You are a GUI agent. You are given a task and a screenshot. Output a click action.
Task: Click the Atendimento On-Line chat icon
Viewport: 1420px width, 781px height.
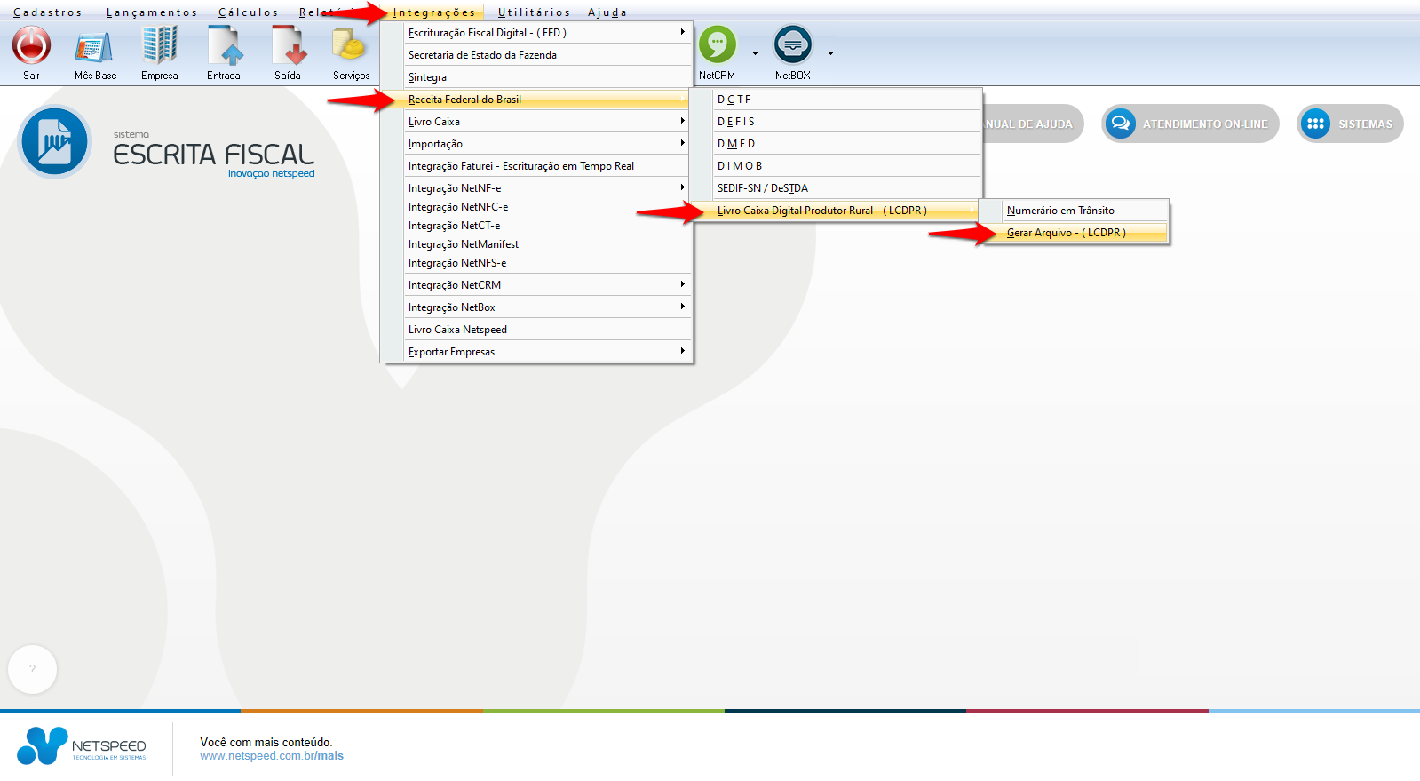click(1121, 124)
